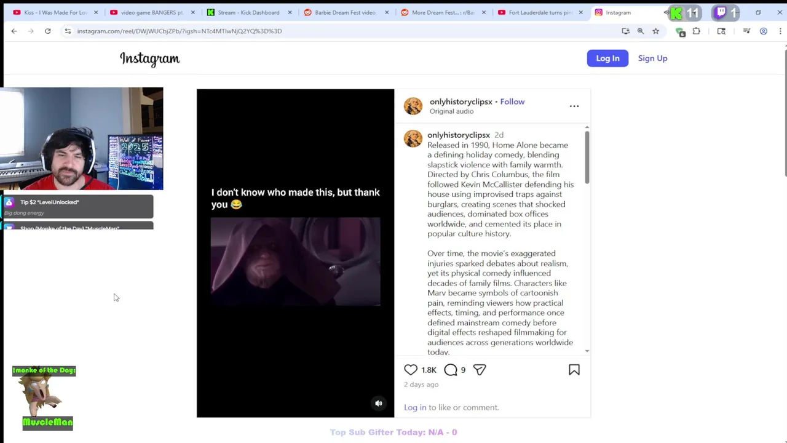Click the Log In button
The height and width of the screenshot is (443, 787).
tap(607, 58)
